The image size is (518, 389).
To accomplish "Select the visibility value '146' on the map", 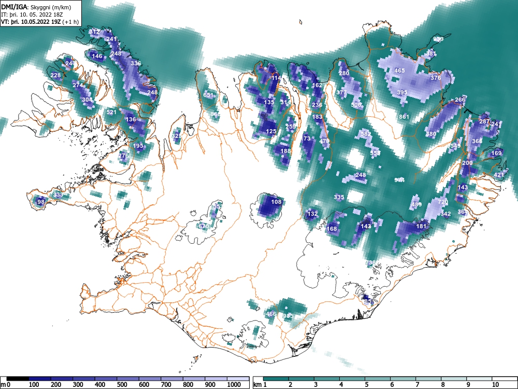I will [97, 56].
